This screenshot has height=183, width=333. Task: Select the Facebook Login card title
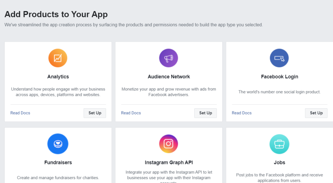pos(279,77)
